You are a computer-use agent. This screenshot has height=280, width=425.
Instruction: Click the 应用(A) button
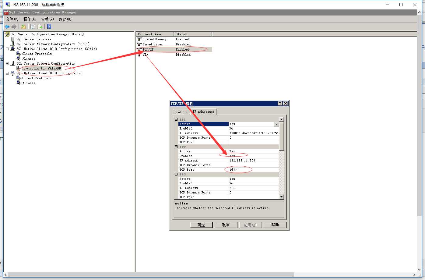point(251,225)
